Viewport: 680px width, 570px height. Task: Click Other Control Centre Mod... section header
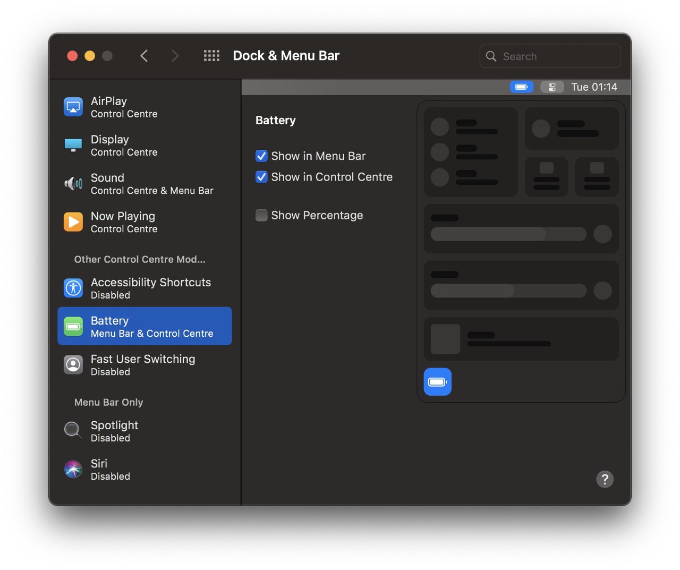click(x=140, y=259)
